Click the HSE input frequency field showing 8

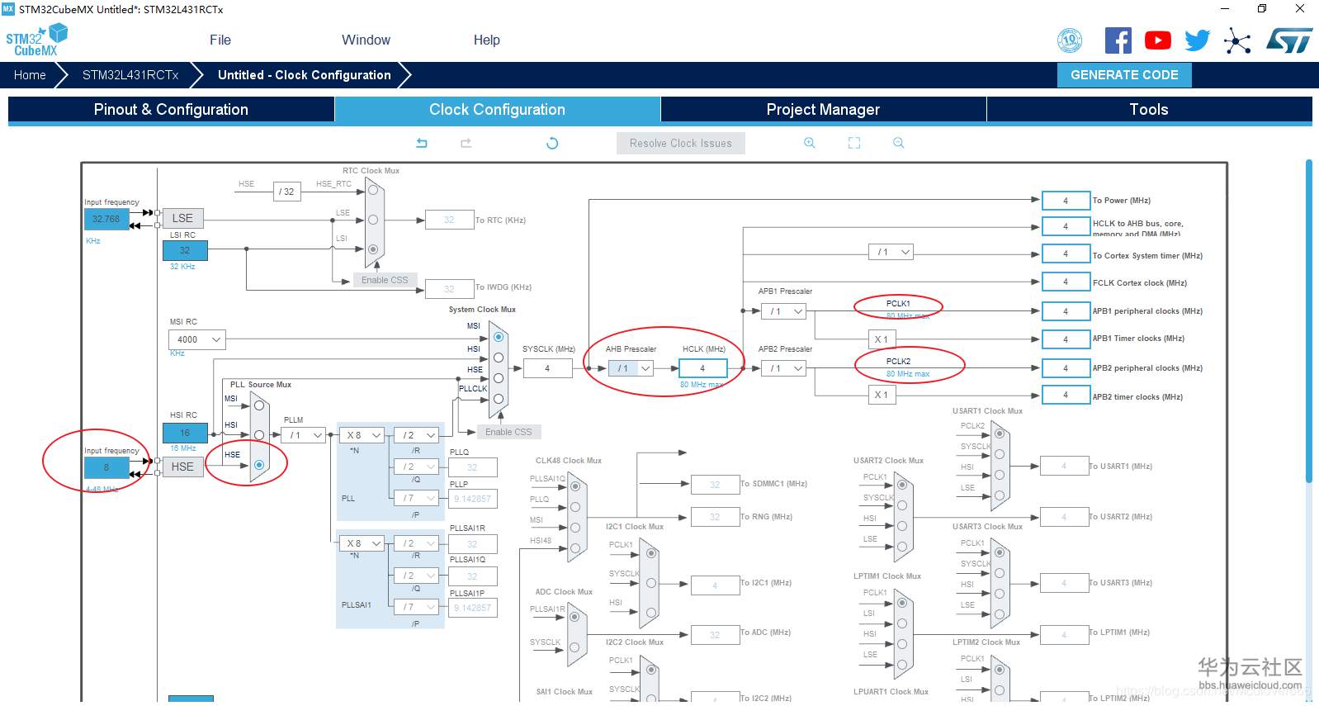[x=106, y=467]
